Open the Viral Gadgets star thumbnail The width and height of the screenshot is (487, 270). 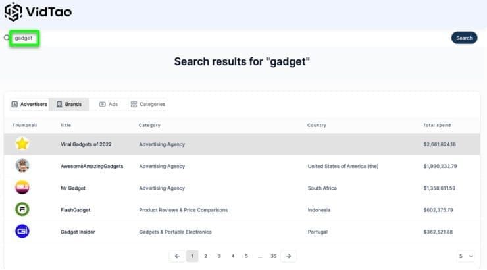click(22, 144)
